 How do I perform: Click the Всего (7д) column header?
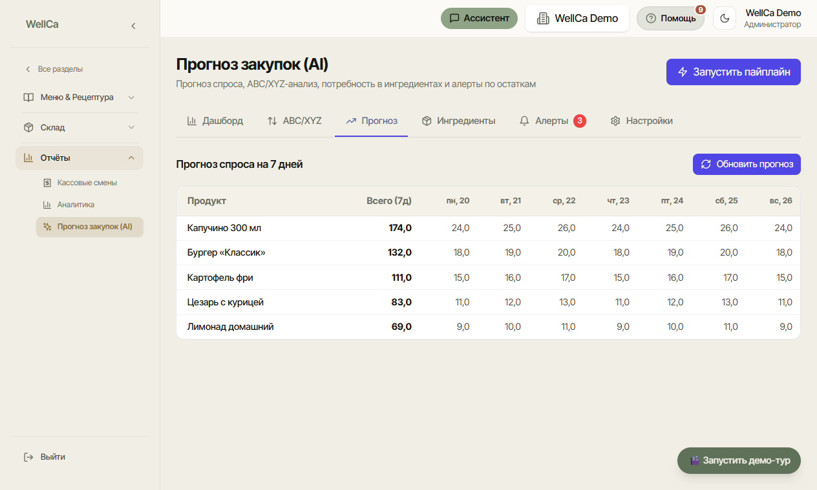tap(389, 201)
